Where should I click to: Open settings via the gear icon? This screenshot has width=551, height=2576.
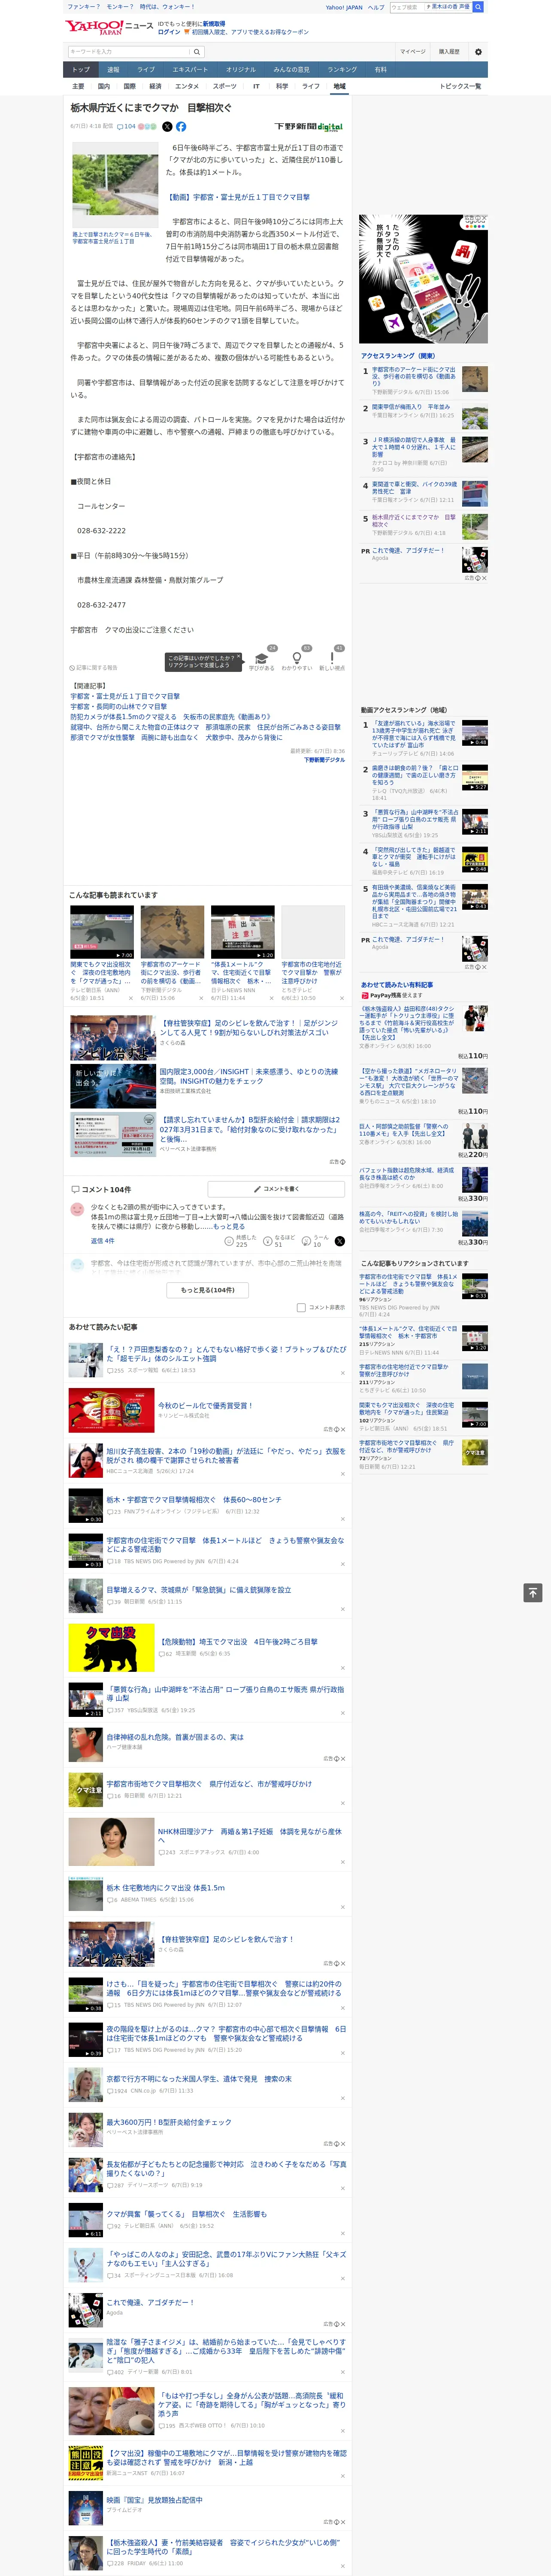tap(478, 52)
